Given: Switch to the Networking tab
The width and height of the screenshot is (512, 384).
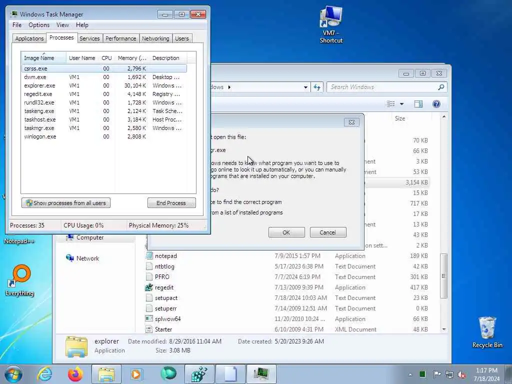Looking at the screenshot, I should (x=155, y=38).
